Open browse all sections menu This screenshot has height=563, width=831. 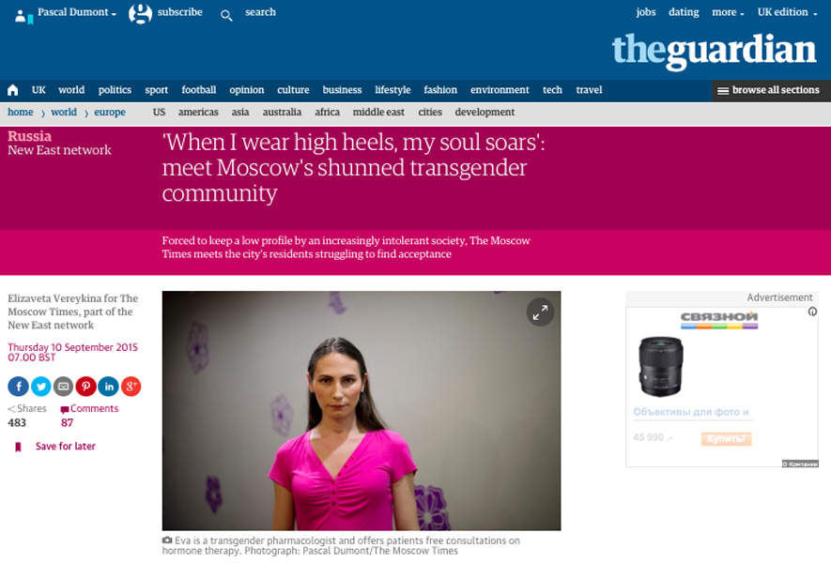pyautogui.click(x=768, y=91)
